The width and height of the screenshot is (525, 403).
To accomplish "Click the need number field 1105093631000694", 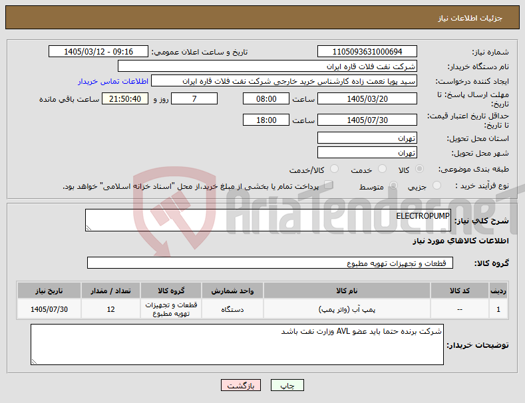I will pos(367,52).
